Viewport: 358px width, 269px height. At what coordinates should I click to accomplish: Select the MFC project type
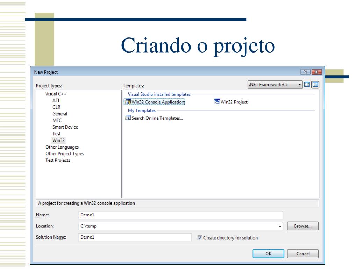tap(57, 120)
